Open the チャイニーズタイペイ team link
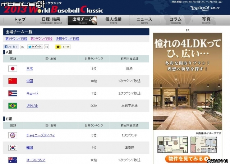Viewport: 230px width, 164px height. pyautogui.click(x=41, y=135)
